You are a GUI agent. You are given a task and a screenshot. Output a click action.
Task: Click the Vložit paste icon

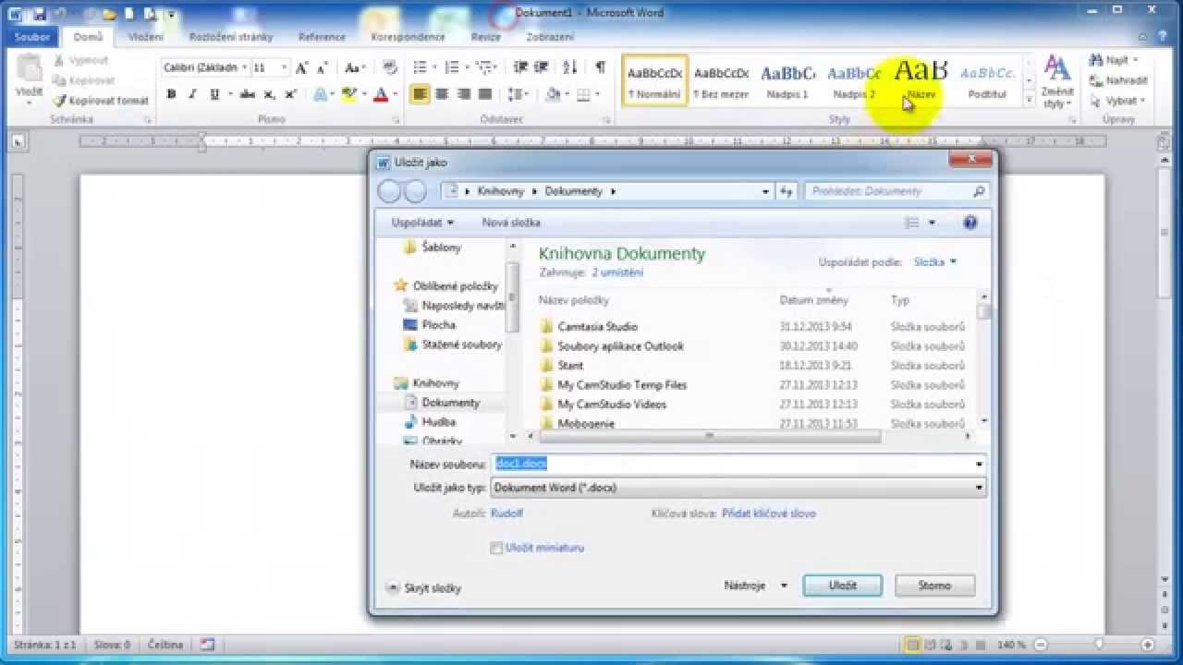30,79
